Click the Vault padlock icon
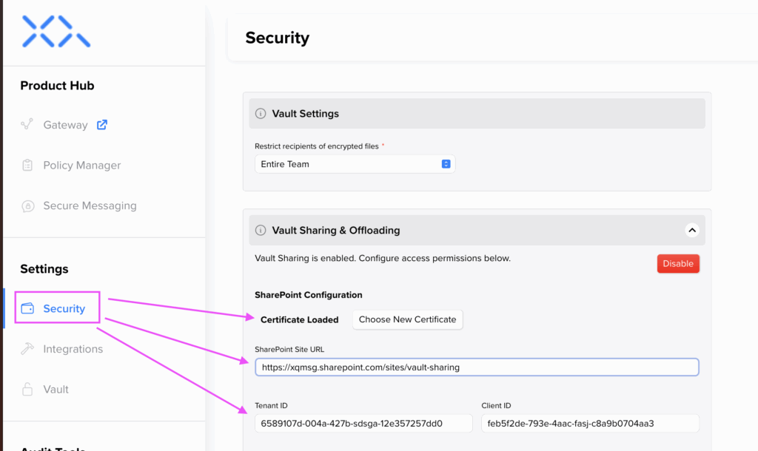 pyautogui.click(x=27, y=390)
